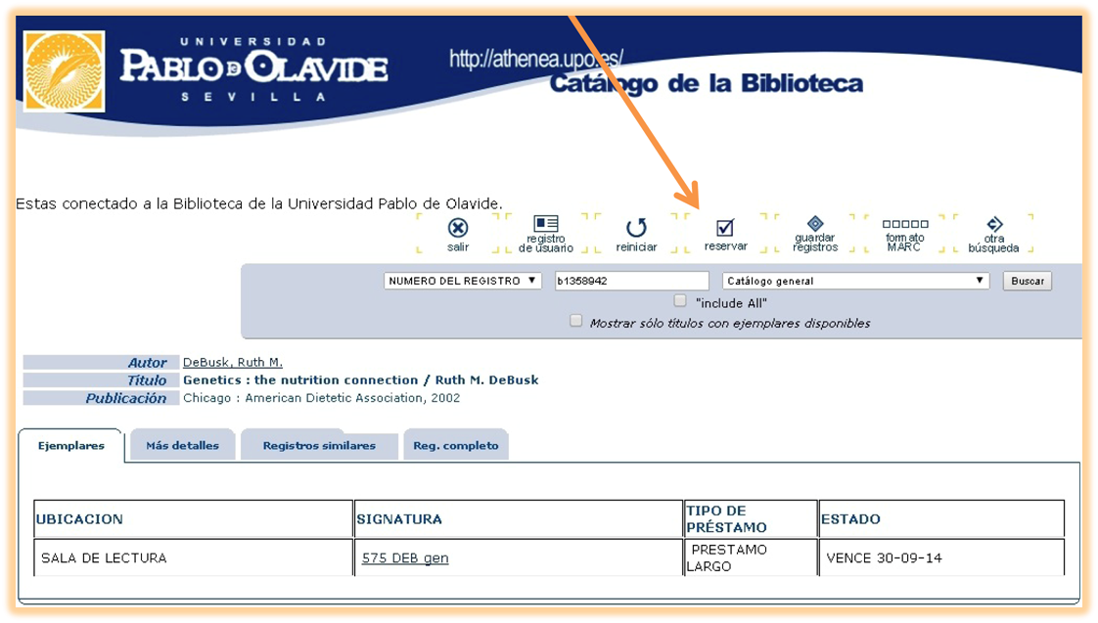The height and width of the screenshot is (623, 1098).
Task: Open the 575 DEB gen signatura link
Action: tap(405, 557)
